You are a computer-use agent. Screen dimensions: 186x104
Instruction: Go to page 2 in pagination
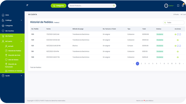tap(141, 64)
